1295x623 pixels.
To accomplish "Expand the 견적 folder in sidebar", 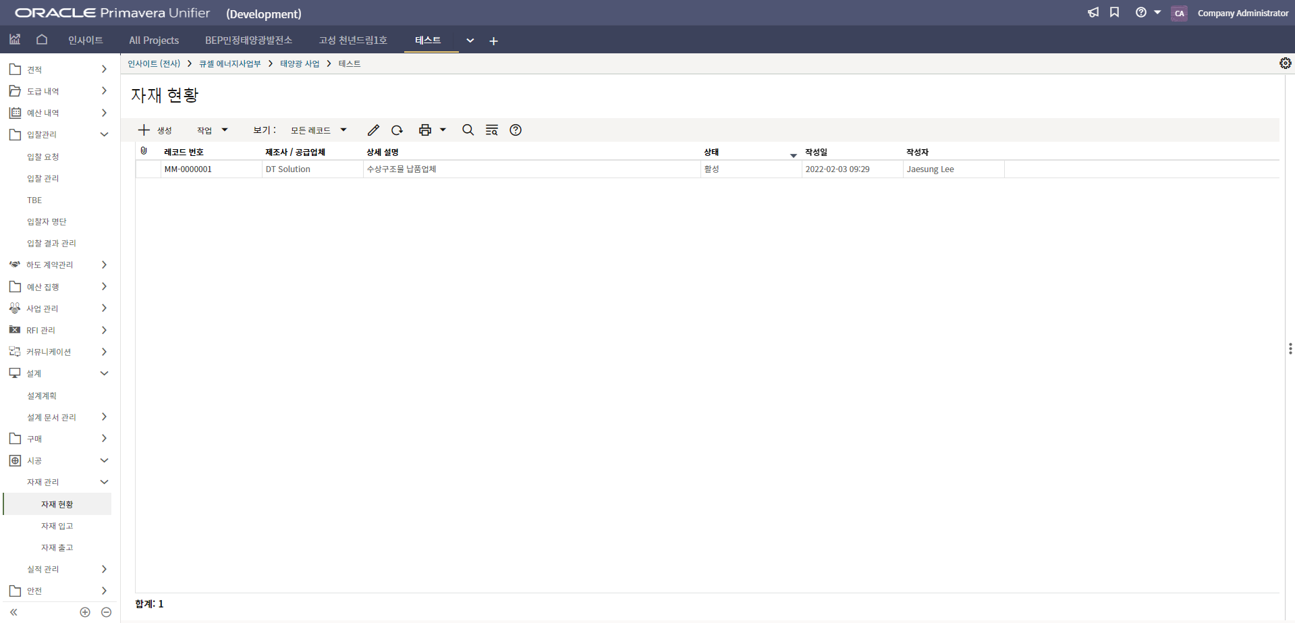I will [x=104, y=70].
